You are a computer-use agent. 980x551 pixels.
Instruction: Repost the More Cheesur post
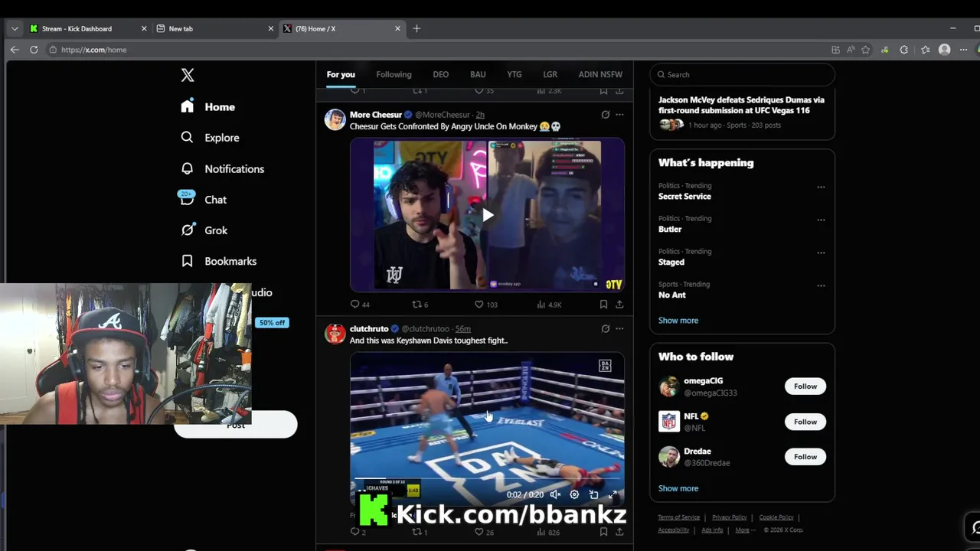tap(420, 305)
